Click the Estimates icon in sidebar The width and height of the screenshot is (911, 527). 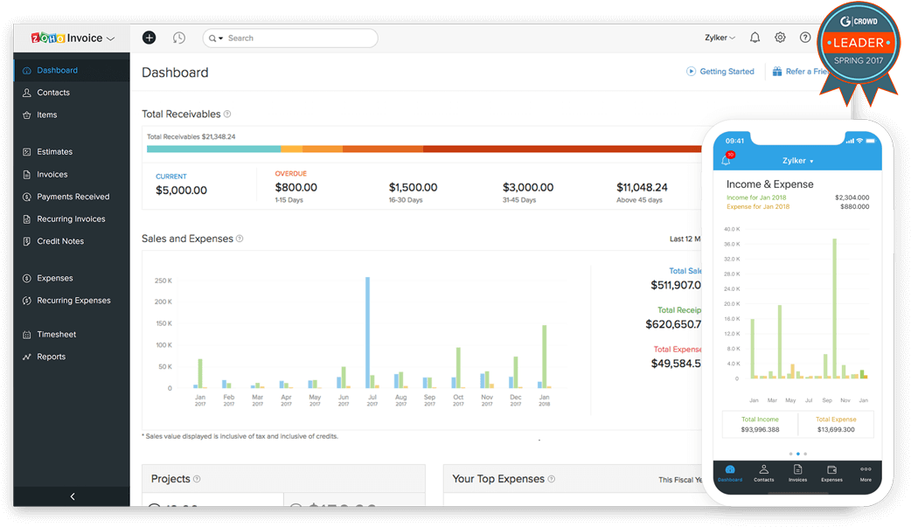point(27,152)
